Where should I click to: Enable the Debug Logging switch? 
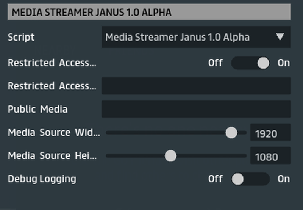250,179
